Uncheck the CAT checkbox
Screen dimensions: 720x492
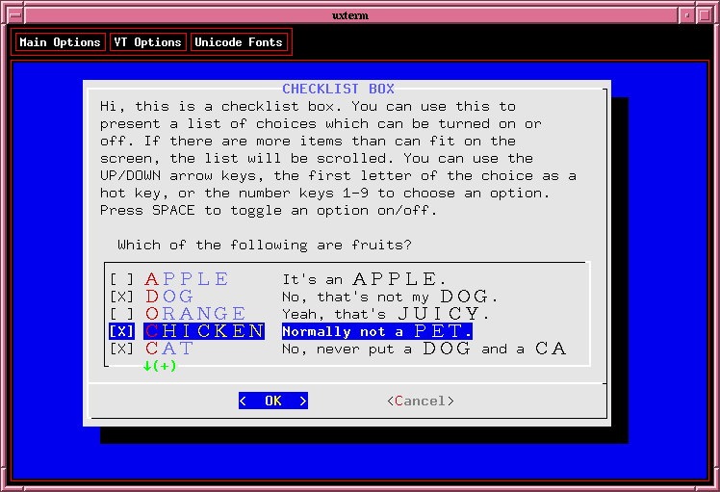[x=122, y=349]
